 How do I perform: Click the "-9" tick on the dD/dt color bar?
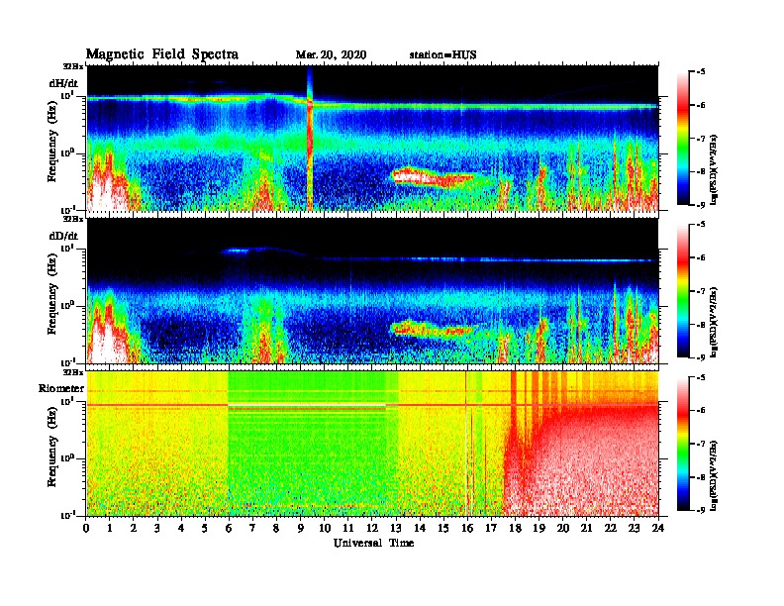coord(701,357)
